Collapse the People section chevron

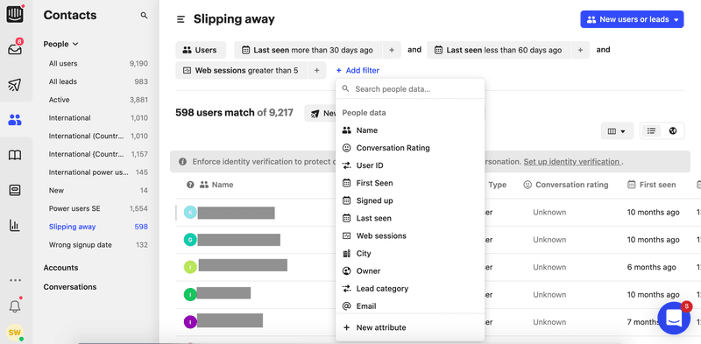point(75,45)
